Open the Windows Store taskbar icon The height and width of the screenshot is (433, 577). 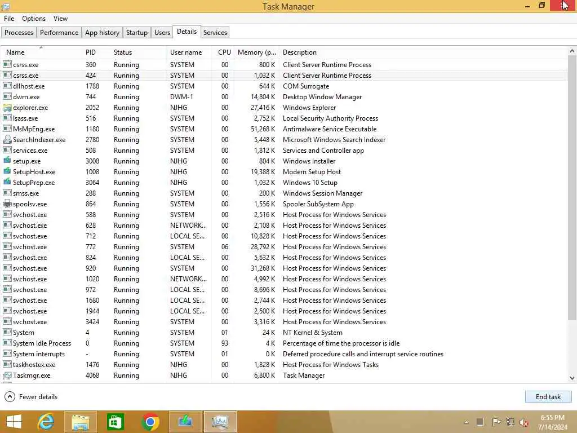(115, 422)
